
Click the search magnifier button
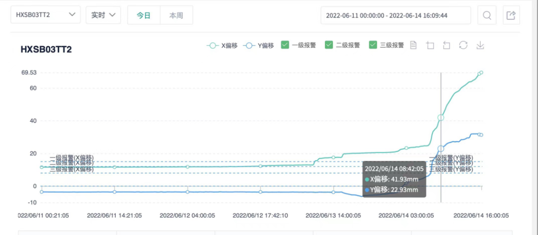[487, 15]
